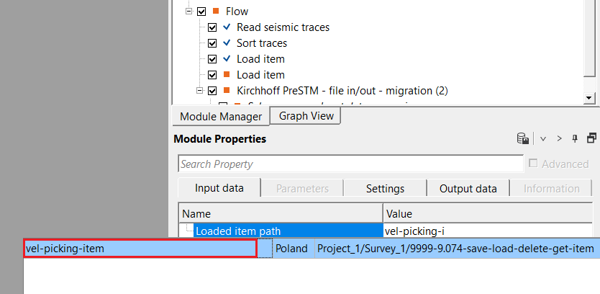Uncheck the Read seismic traces checkbox

click(x=212, y=27)
